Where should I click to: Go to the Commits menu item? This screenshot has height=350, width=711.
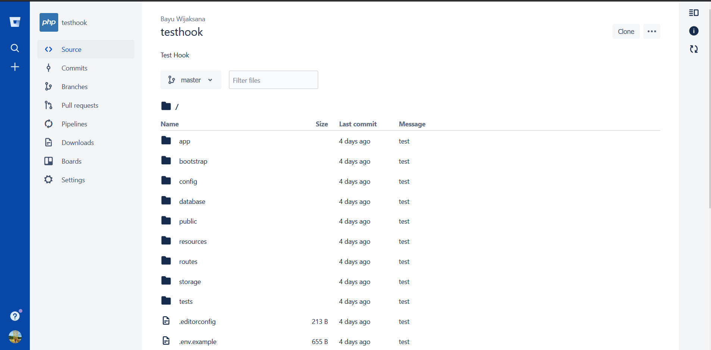pos(86,68)
